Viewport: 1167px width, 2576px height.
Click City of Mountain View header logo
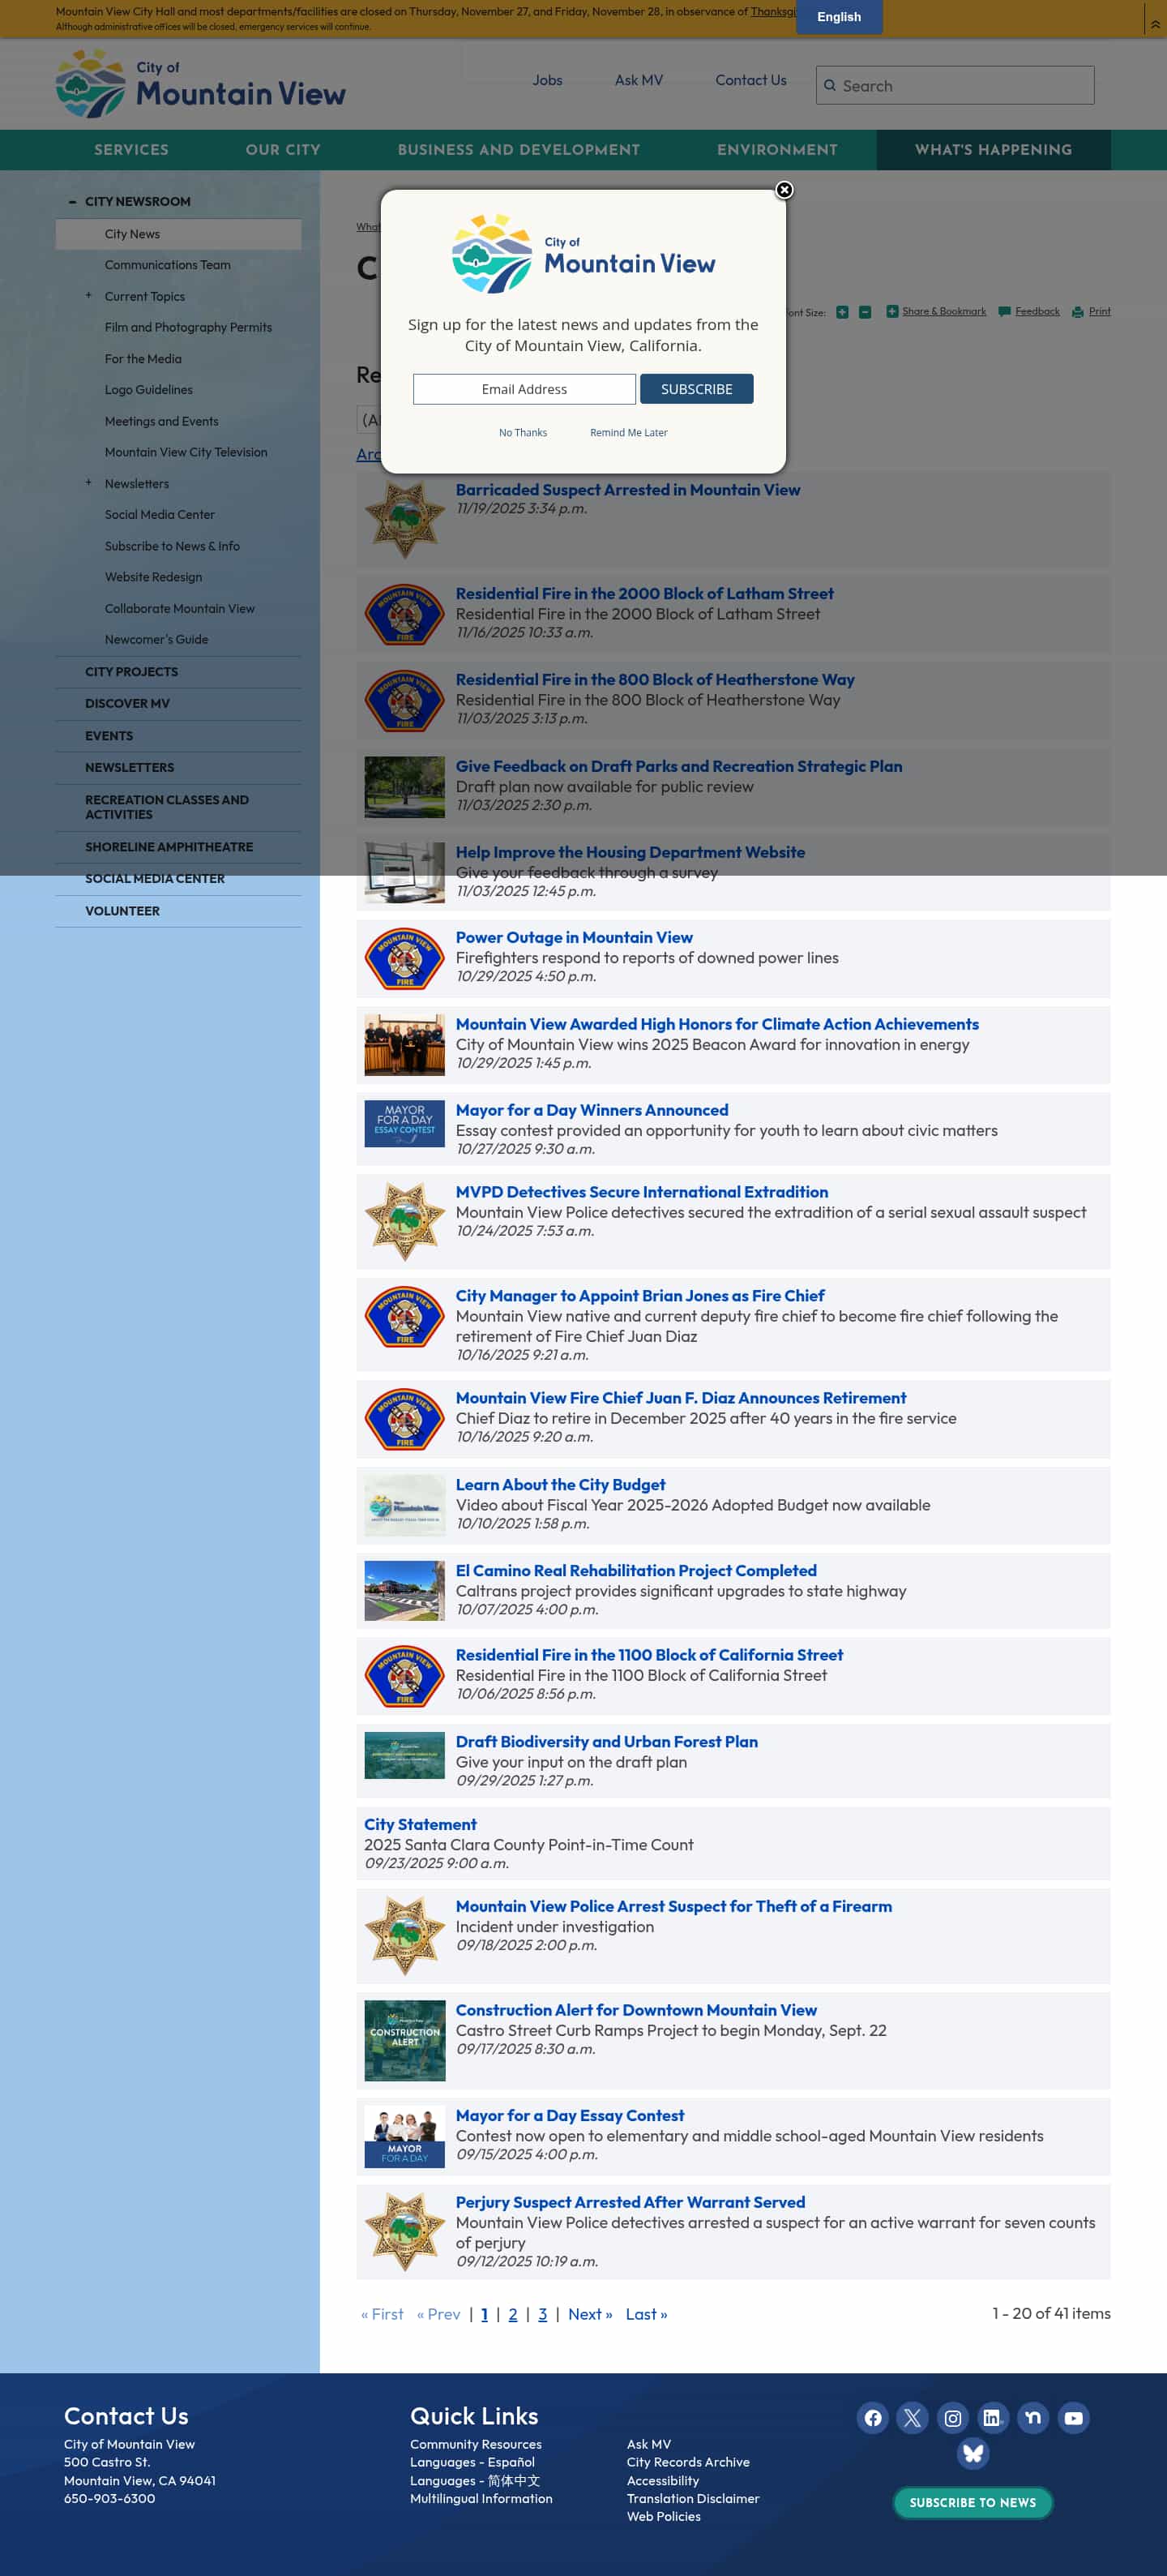coord(201,84)
